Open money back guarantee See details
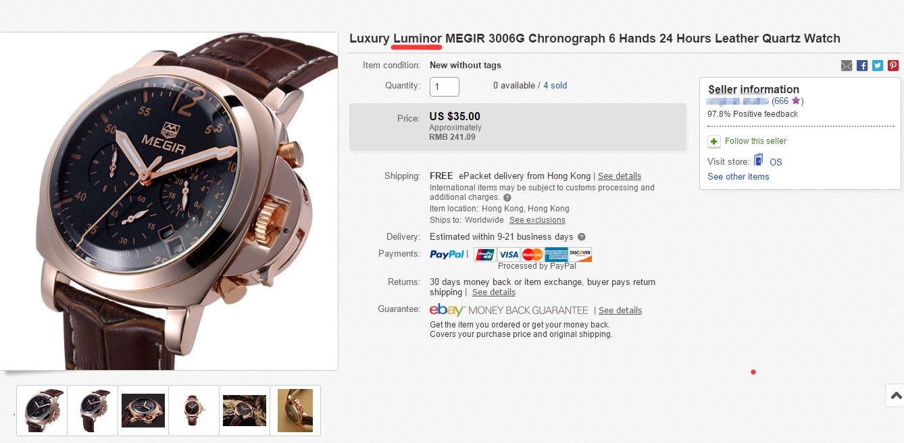 pyautogui.click(x=620, y=311)
